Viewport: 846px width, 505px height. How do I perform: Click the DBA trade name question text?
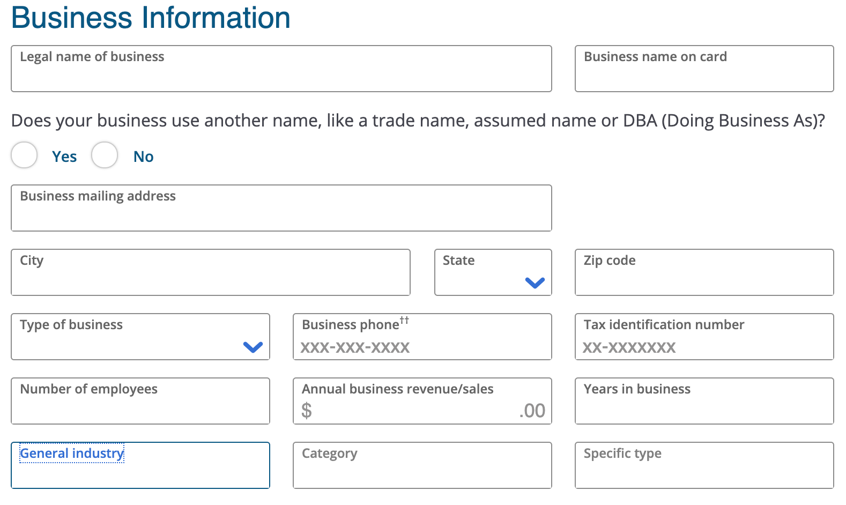coord(418,121)
